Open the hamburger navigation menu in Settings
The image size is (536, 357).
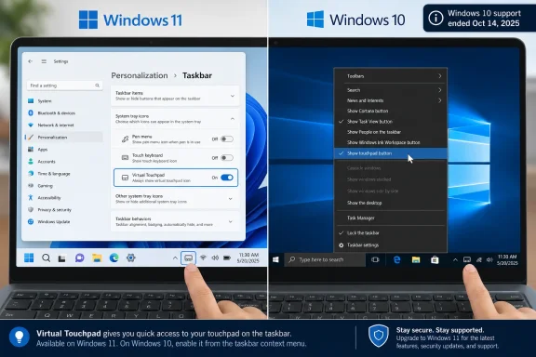tap(44, 61)
